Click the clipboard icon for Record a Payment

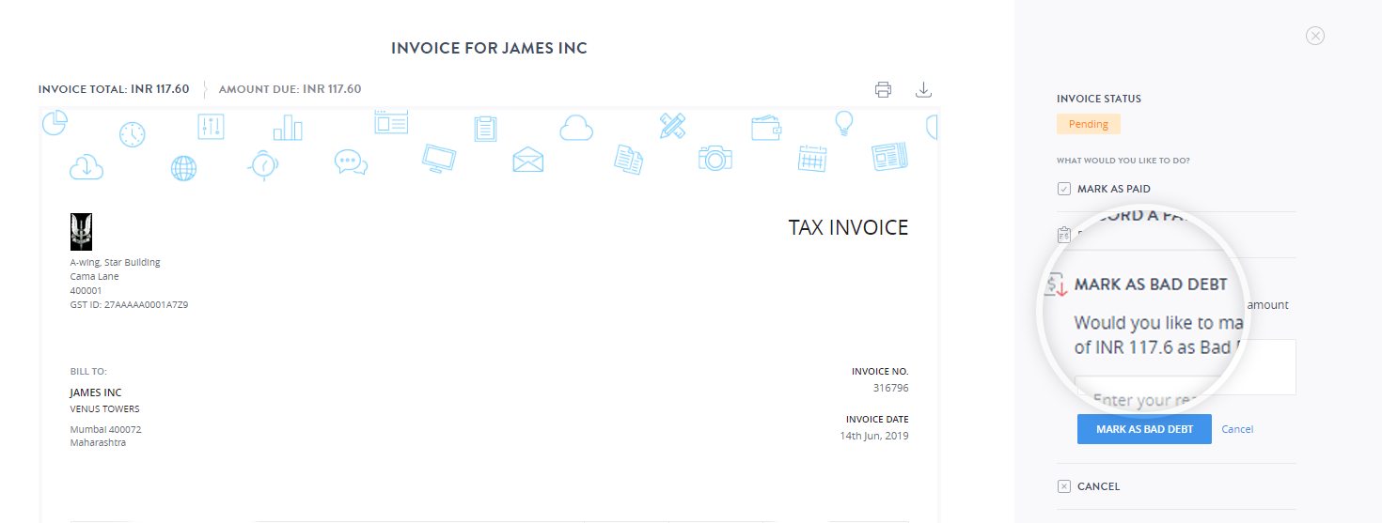click(x=1063, y=235)
